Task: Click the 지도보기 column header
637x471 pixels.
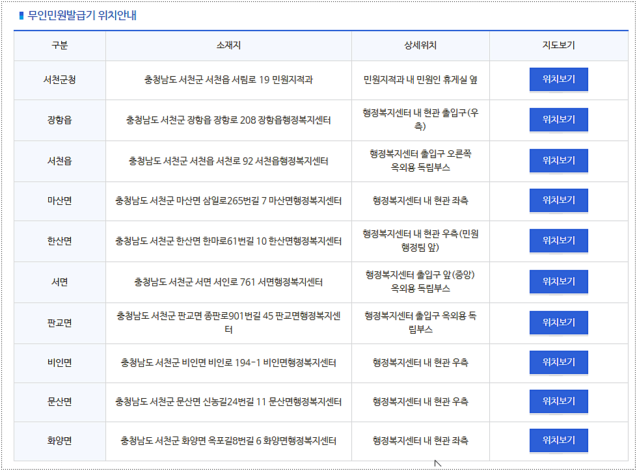Action: point(558,46)
